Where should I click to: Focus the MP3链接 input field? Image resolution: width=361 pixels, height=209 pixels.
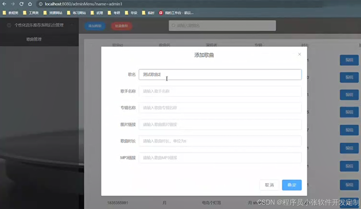click(x=220, y=158)
